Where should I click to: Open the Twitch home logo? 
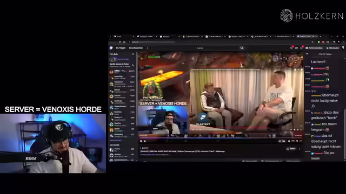tap(111, 48)
